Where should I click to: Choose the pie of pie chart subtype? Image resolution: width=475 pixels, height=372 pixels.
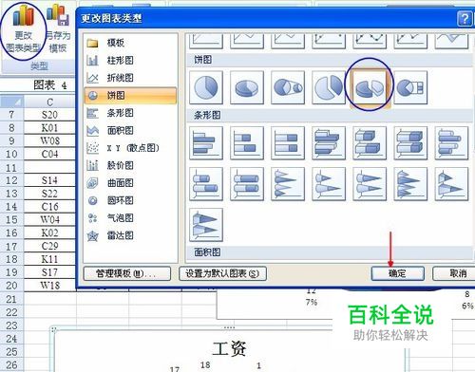(288, 87)
